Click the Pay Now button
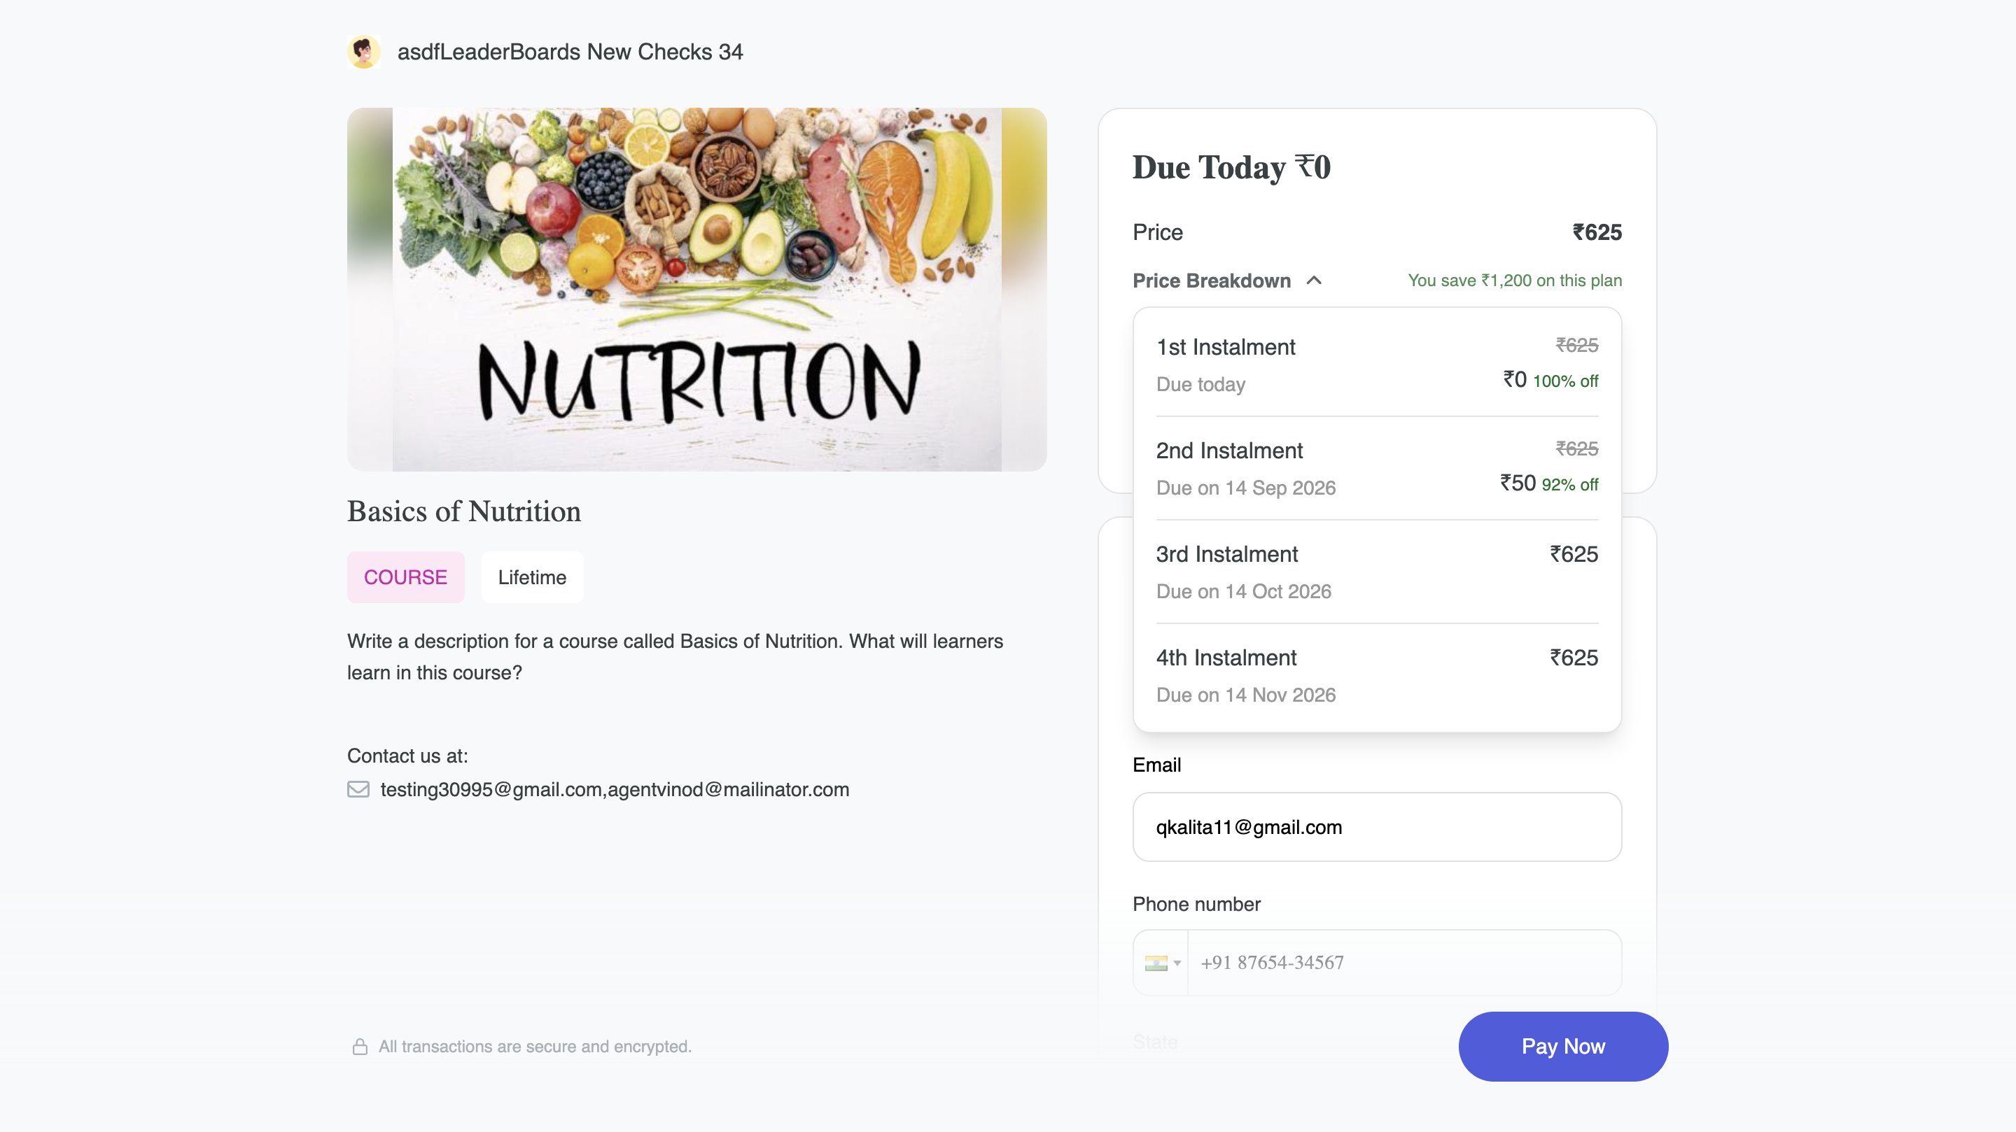Screen dimensions: 2016x1132 tap(1563, 1047)
